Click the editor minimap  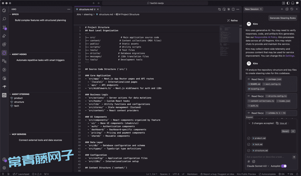229,41
